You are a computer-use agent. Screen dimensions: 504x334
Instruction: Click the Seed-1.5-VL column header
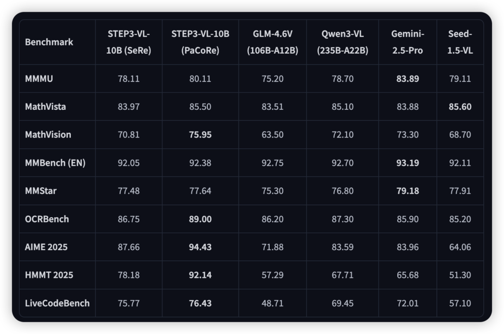460,42
